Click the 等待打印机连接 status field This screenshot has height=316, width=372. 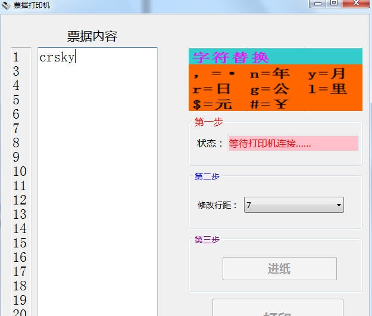coord(293,143)
